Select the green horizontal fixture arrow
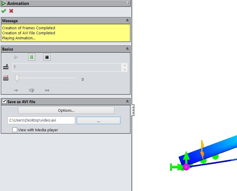237x191 pixels. pos(176,167)
